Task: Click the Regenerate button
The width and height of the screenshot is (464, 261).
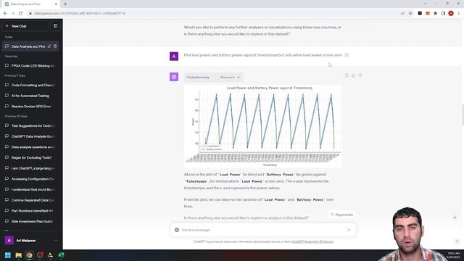Action: point(341,215)
